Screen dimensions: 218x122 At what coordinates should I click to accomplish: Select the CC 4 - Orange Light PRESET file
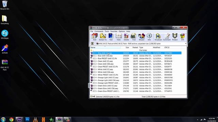coord(136,83)
